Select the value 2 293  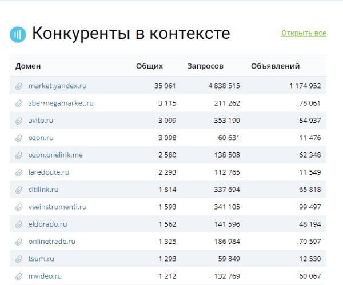coord(167,172)
